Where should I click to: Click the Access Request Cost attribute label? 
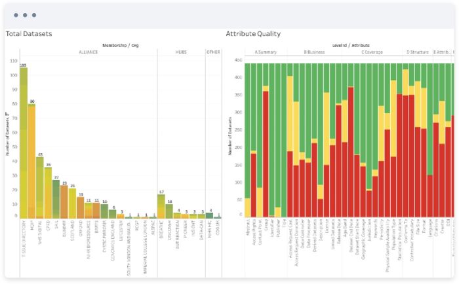click(290, 238)
